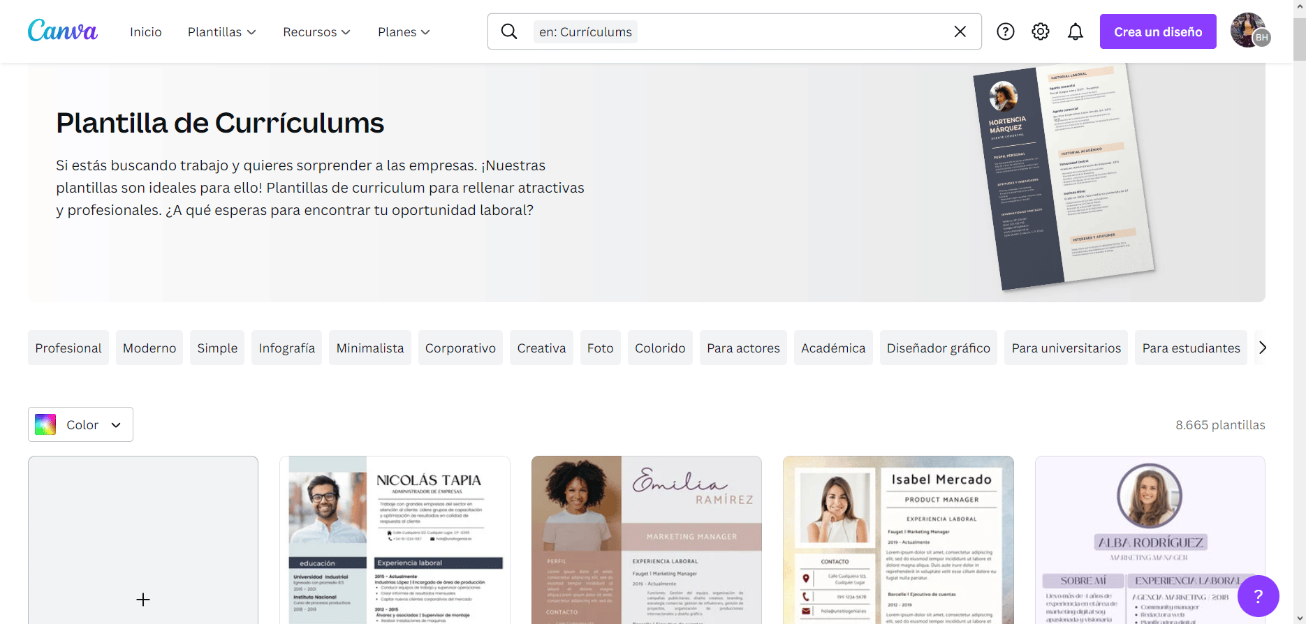This screenshot has width=1306, height=624.
Task: Open the help question mark icon
Action: (1005, 31)
